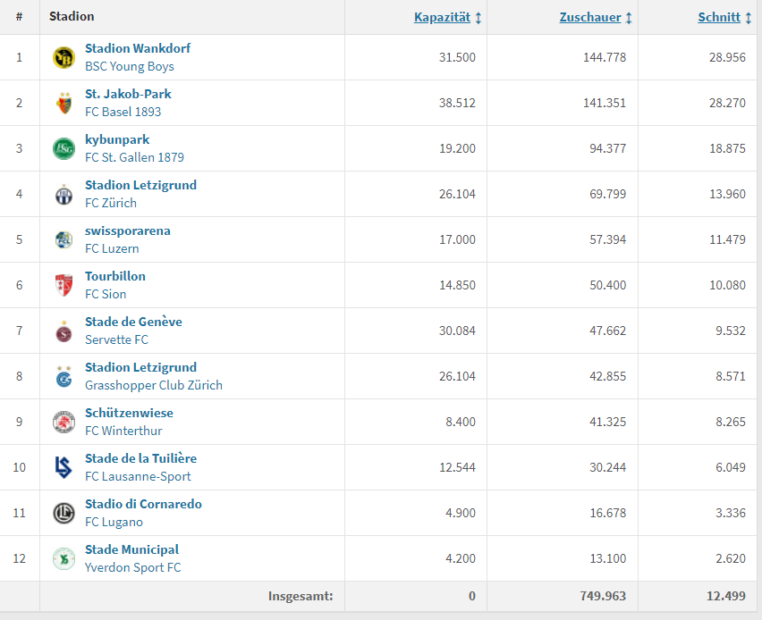The width and height of the screenshot is (762, 620).
Task: Open the Yverdon Sport FC club link
Action: (x=132, y=568)
